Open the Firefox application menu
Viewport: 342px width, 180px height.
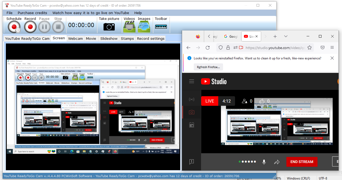point(332,47)
